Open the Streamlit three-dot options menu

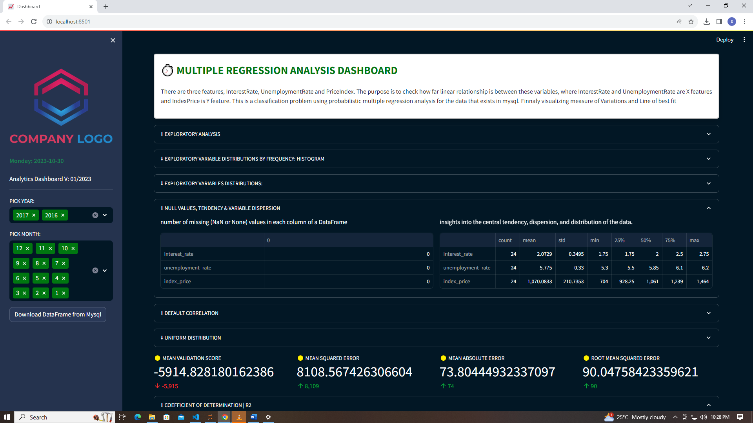(744, 40)
